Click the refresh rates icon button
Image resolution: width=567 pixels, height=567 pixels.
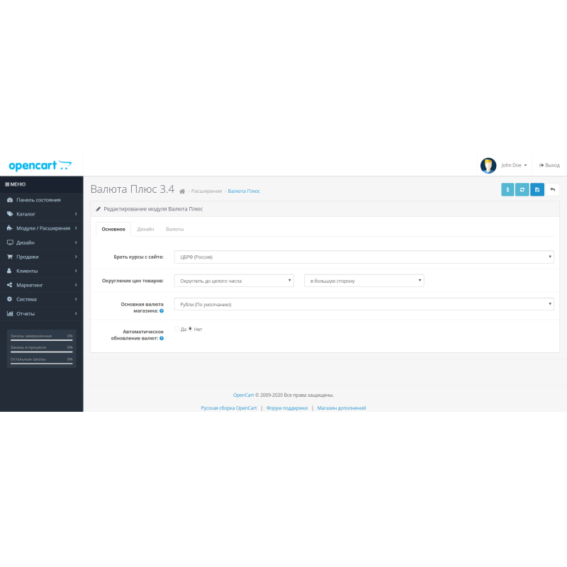click(x=522, y=190)
